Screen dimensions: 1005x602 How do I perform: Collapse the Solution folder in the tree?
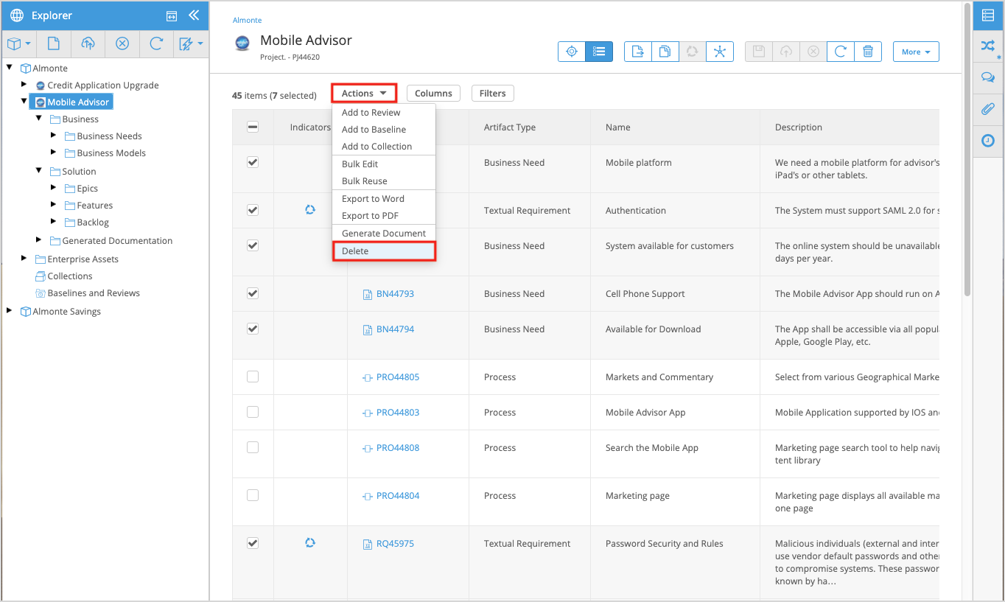(39, 170)
